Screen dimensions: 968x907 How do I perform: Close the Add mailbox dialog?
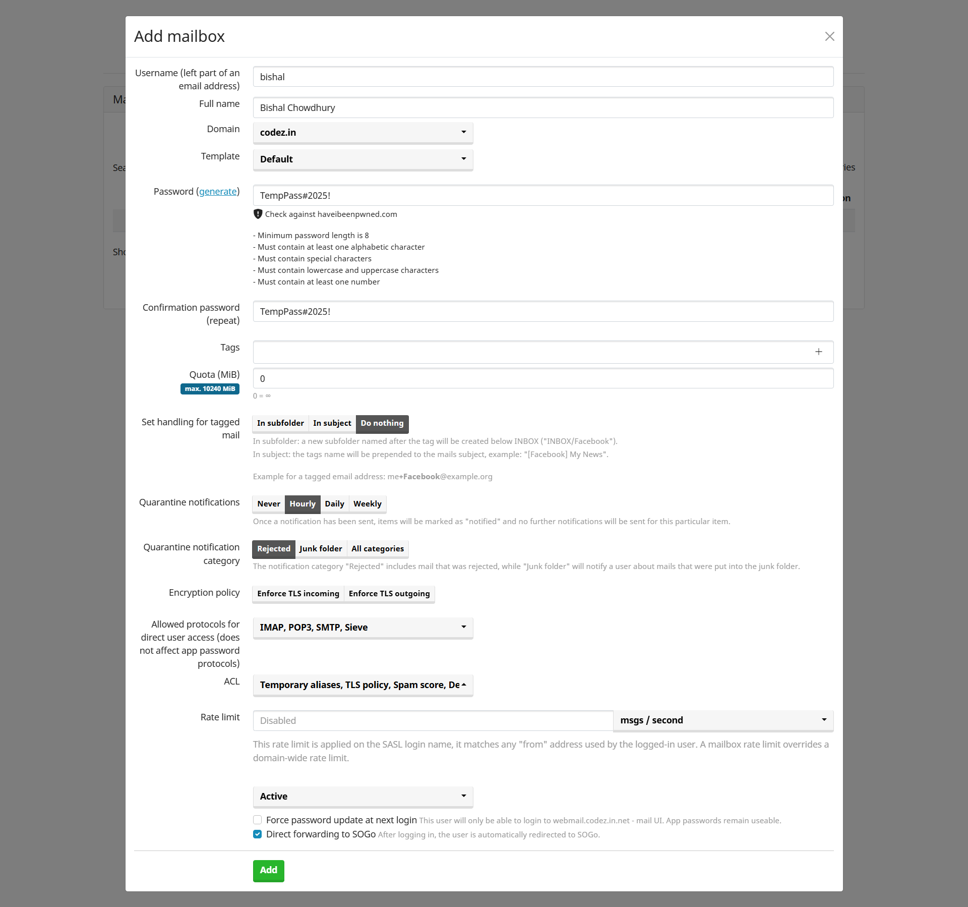tap(829, 36)
